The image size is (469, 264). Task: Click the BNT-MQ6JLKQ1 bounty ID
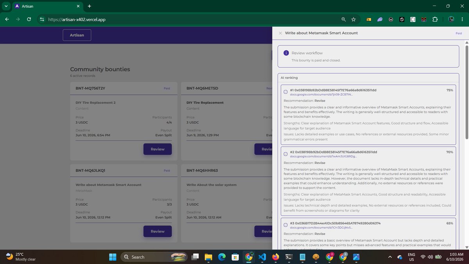tap(90, 171)
